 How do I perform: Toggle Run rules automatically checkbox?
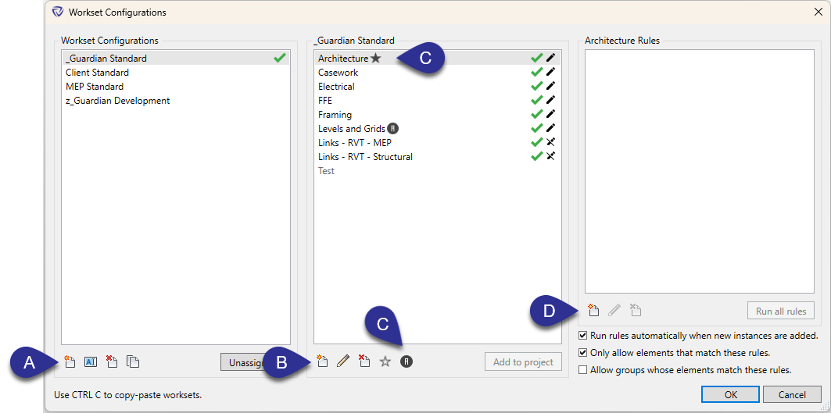pos(583,336)
